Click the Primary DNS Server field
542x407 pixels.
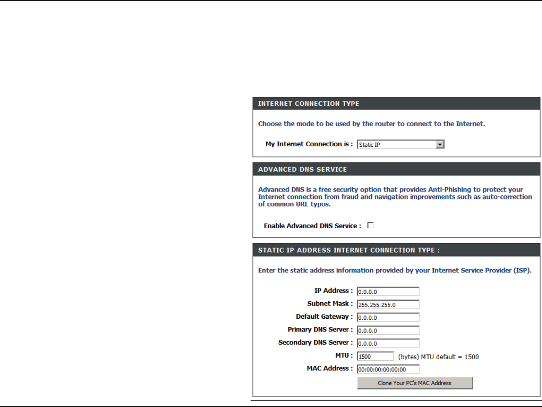(388, 330)
